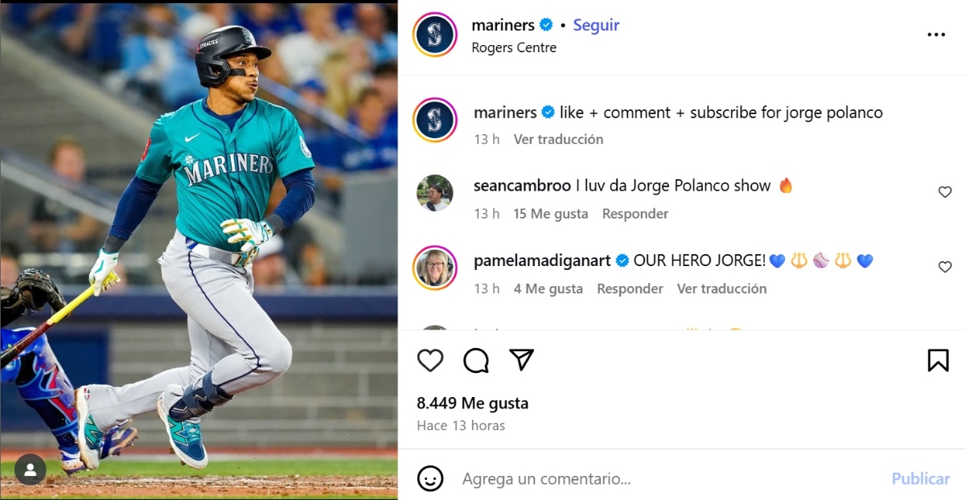Like pamelamadiganart's comment
Viewport: 965px width, 500px height.
945,267
